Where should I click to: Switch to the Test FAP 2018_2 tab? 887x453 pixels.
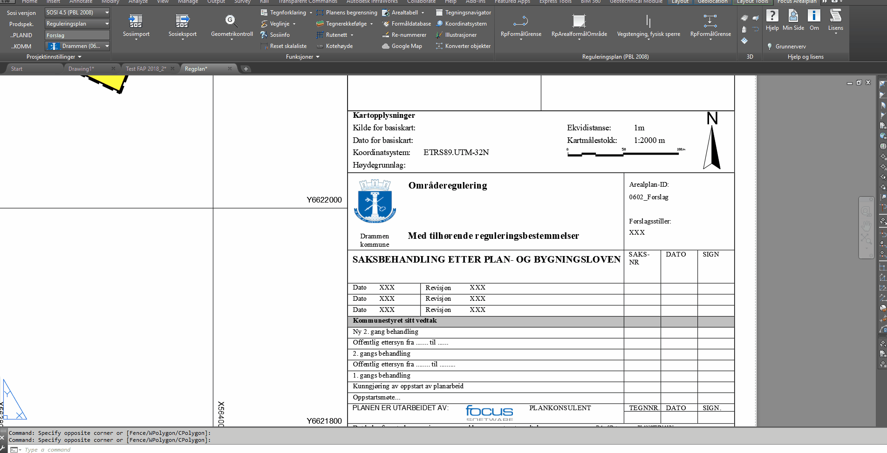(x=146, y=69)
